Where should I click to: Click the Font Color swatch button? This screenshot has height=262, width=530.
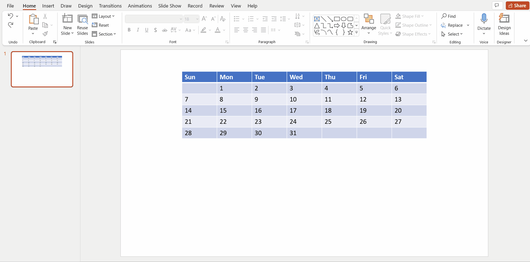218,30
